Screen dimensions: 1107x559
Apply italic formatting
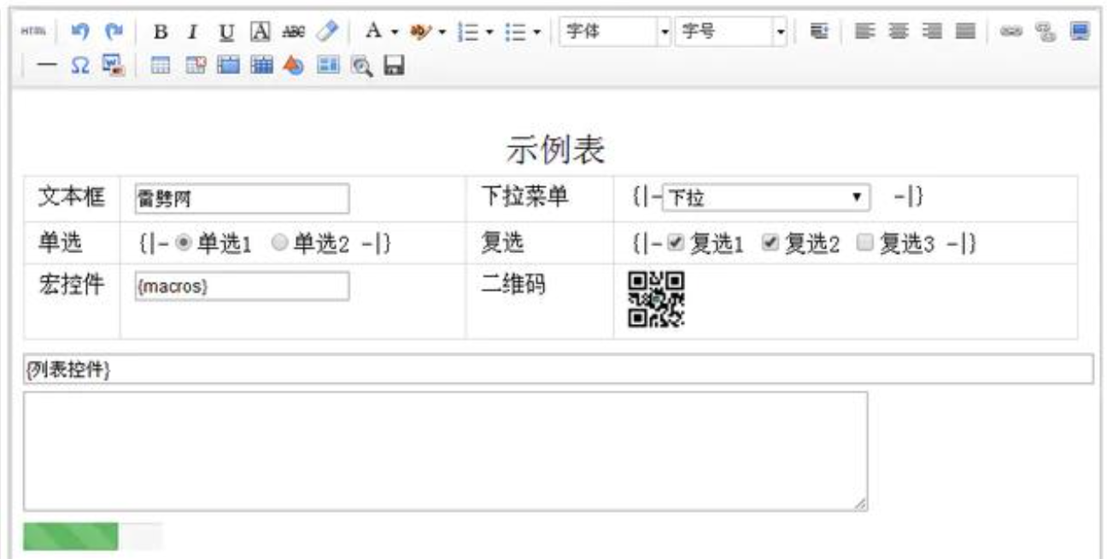[192, 32]
